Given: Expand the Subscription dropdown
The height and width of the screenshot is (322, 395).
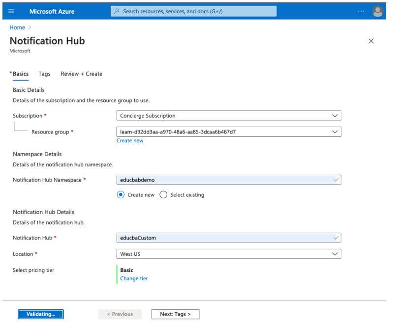Looking at the screenshot, I should (229, 116).
